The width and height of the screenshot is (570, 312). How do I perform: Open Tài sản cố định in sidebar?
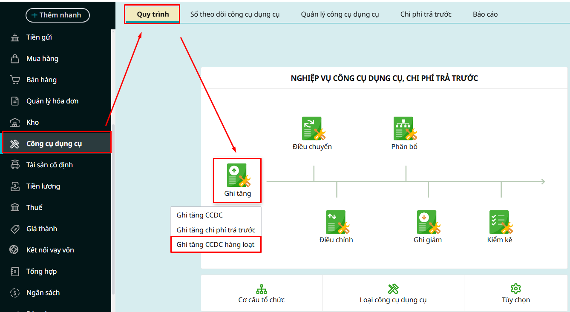coord(49,165)
